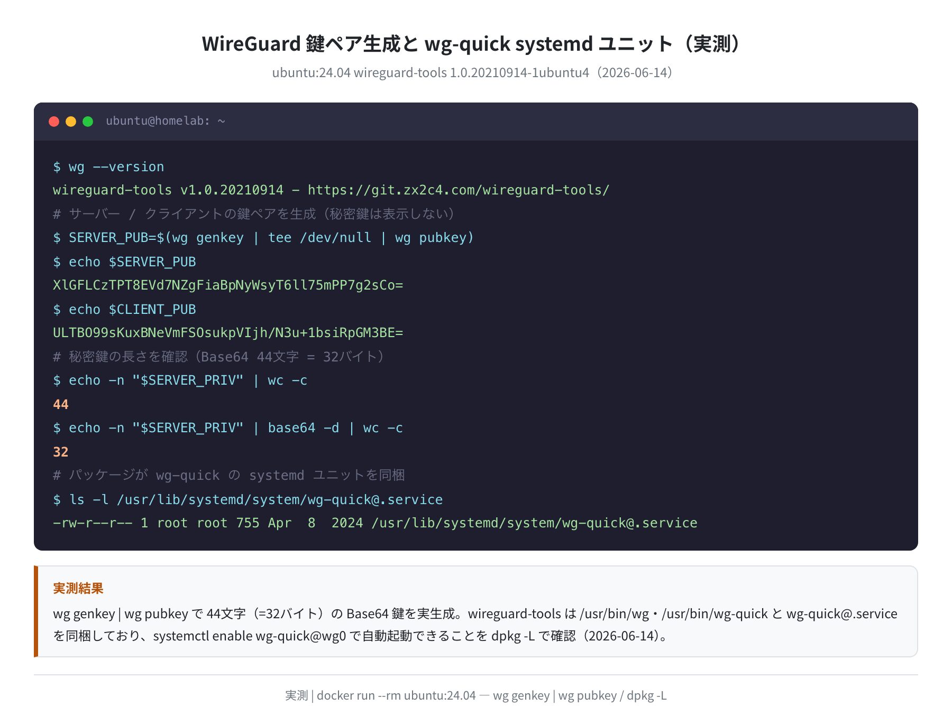Click the first result line starting 'wg genkey | wg pubkey で 44文字'
Image resolution: width=952 pixels, height=725 pixels.
pyautogui.click(x=475, y=614)
